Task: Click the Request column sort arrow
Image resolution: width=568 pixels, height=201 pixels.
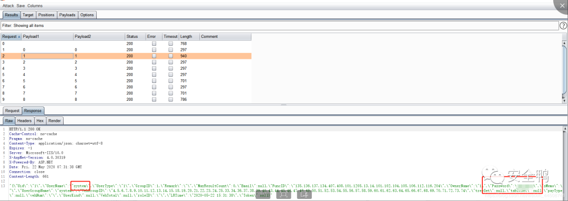Action: point(18,37)
